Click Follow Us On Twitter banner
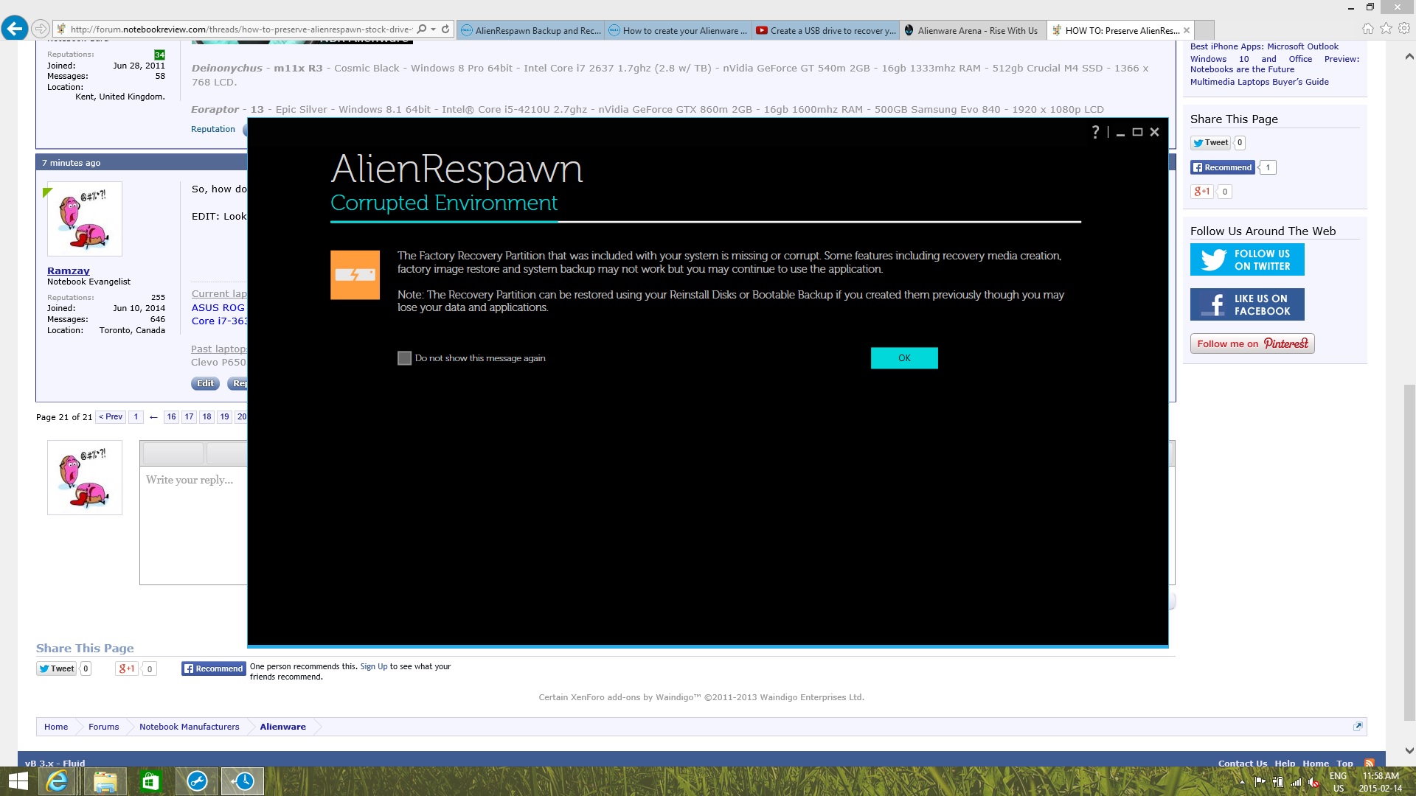 pos(1247,259)
